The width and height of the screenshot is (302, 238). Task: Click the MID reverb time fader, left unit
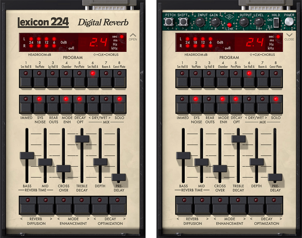[x=45, y=162]
